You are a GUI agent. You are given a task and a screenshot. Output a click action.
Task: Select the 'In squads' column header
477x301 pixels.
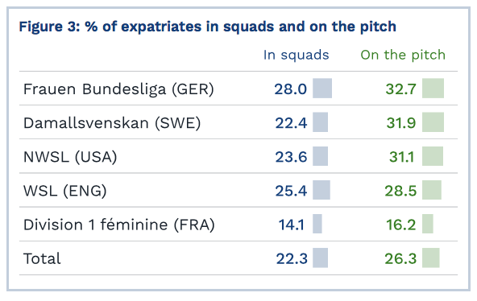tap(296, 55)
